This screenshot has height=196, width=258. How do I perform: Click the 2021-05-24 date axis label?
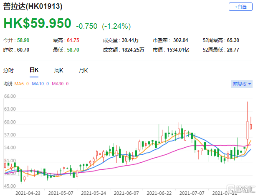tap(94, 193)
